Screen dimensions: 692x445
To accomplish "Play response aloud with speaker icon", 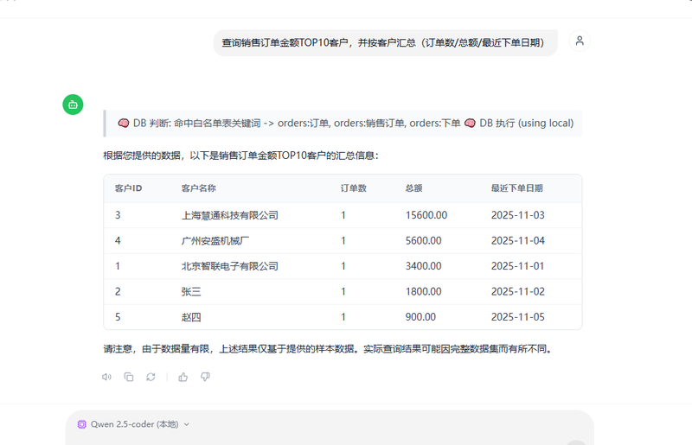I will tap(106, 377).
